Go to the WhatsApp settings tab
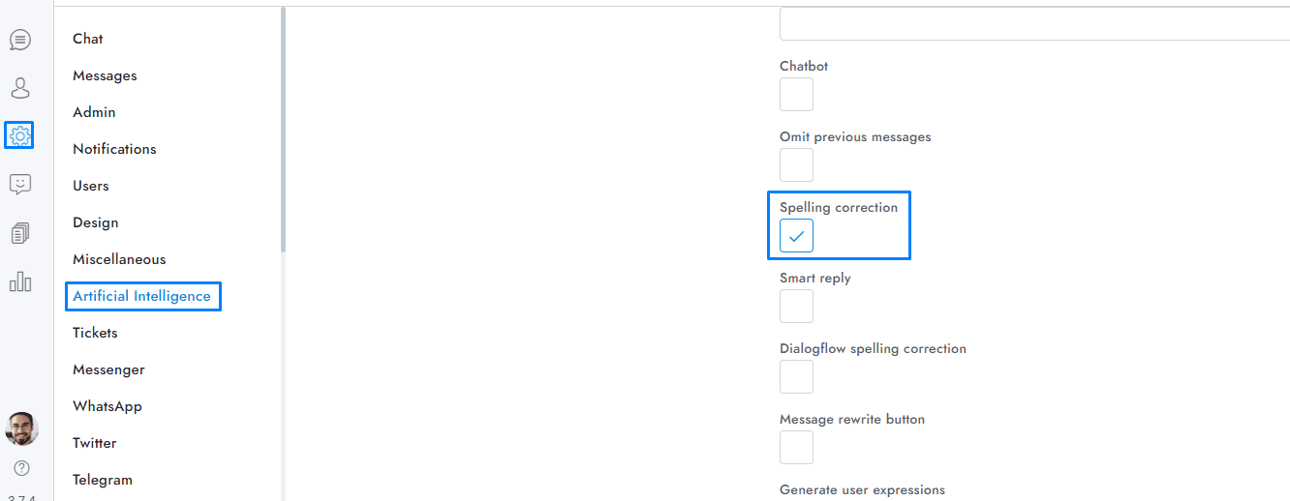 [x=107, y=406]
